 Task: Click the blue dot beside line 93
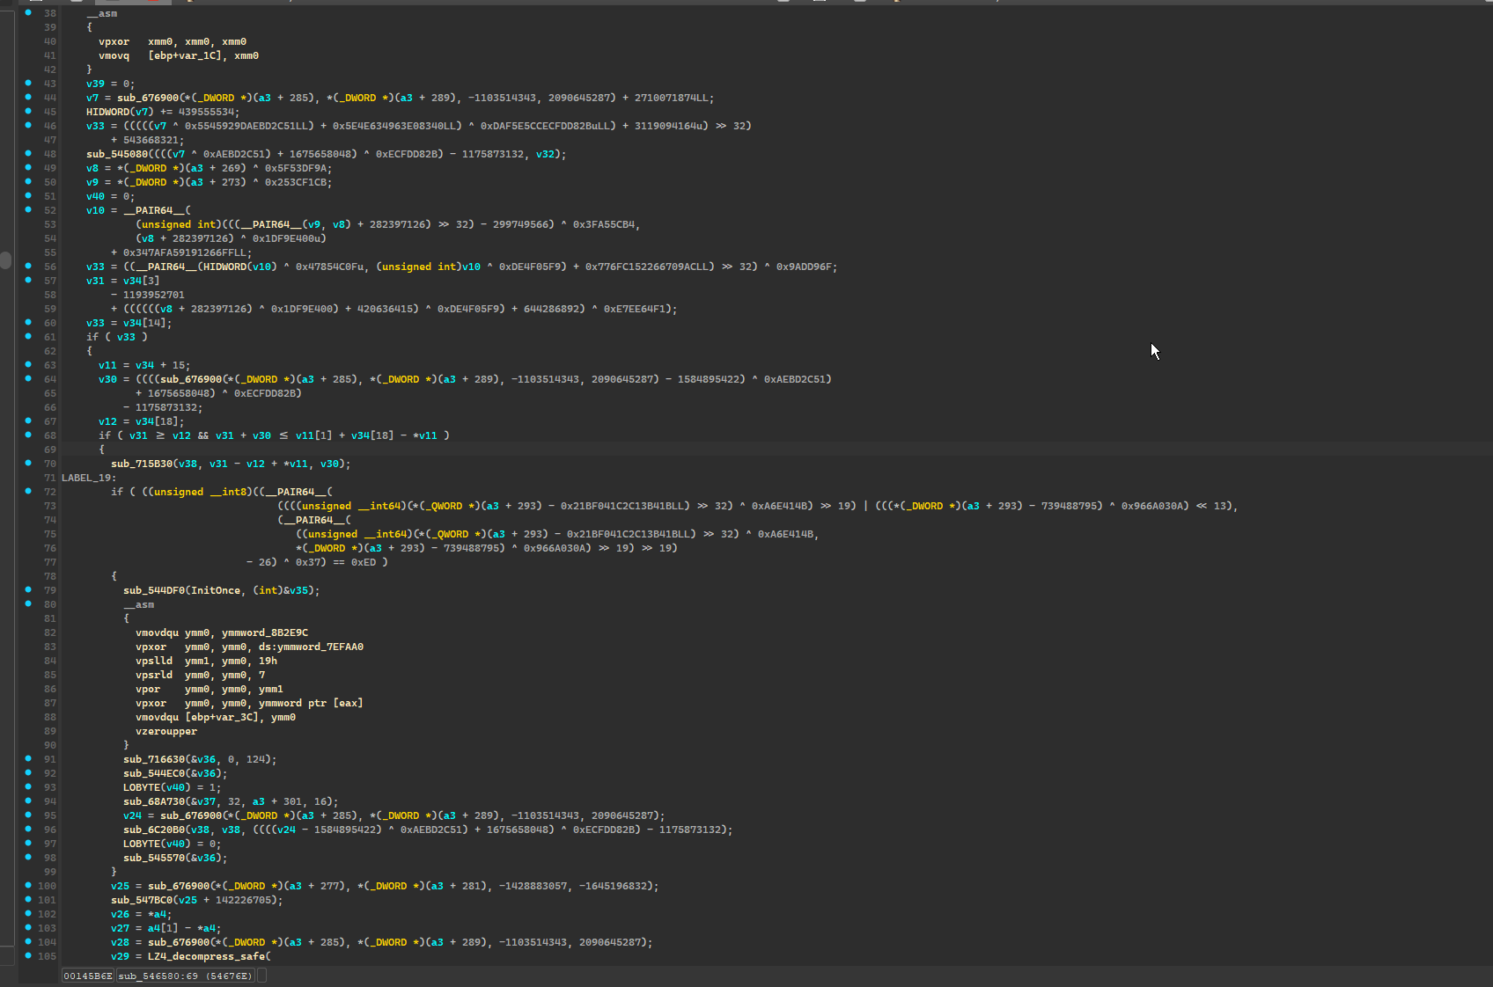[28, 786]
